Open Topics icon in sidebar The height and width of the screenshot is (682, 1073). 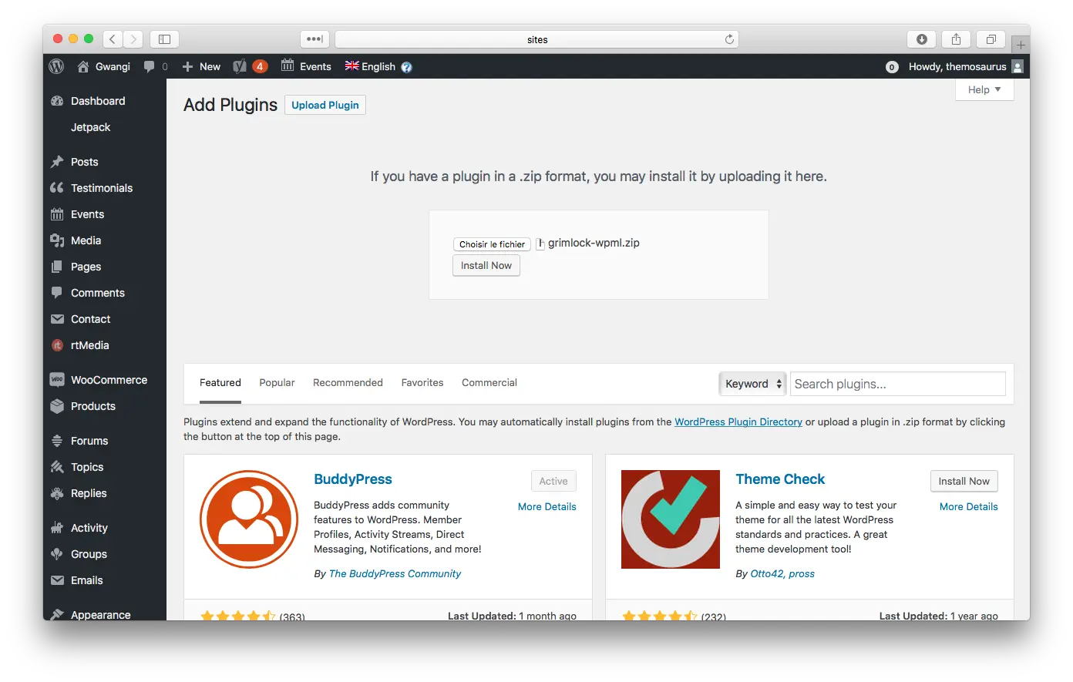(57, 467)
